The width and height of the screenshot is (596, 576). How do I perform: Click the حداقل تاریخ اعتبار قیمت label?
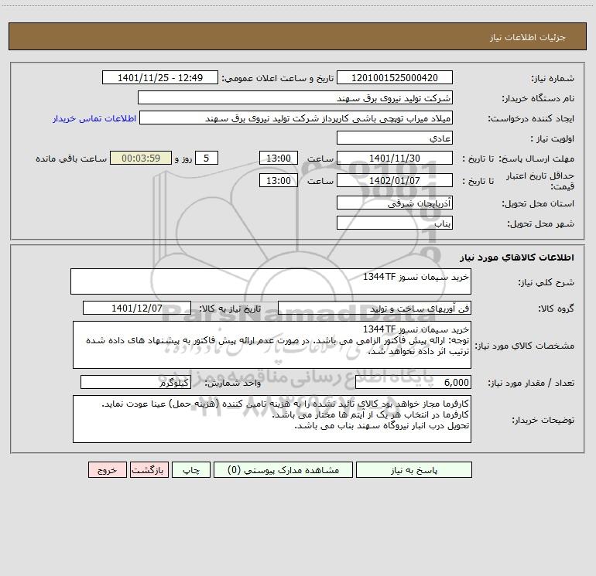click(540, 181)
